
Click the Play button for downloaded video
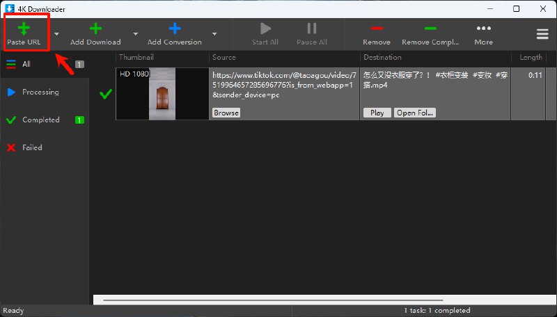coord(377,113)
